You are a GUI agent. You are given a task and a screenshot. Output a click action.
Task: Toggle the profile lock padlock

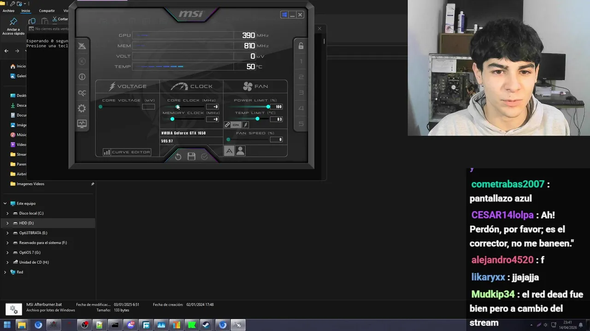coord(301,46)
